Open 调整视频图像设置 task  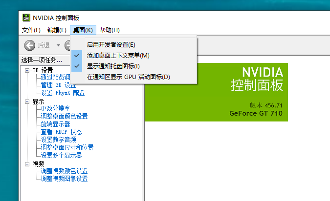pyautogui.click(x=64, y=179)
